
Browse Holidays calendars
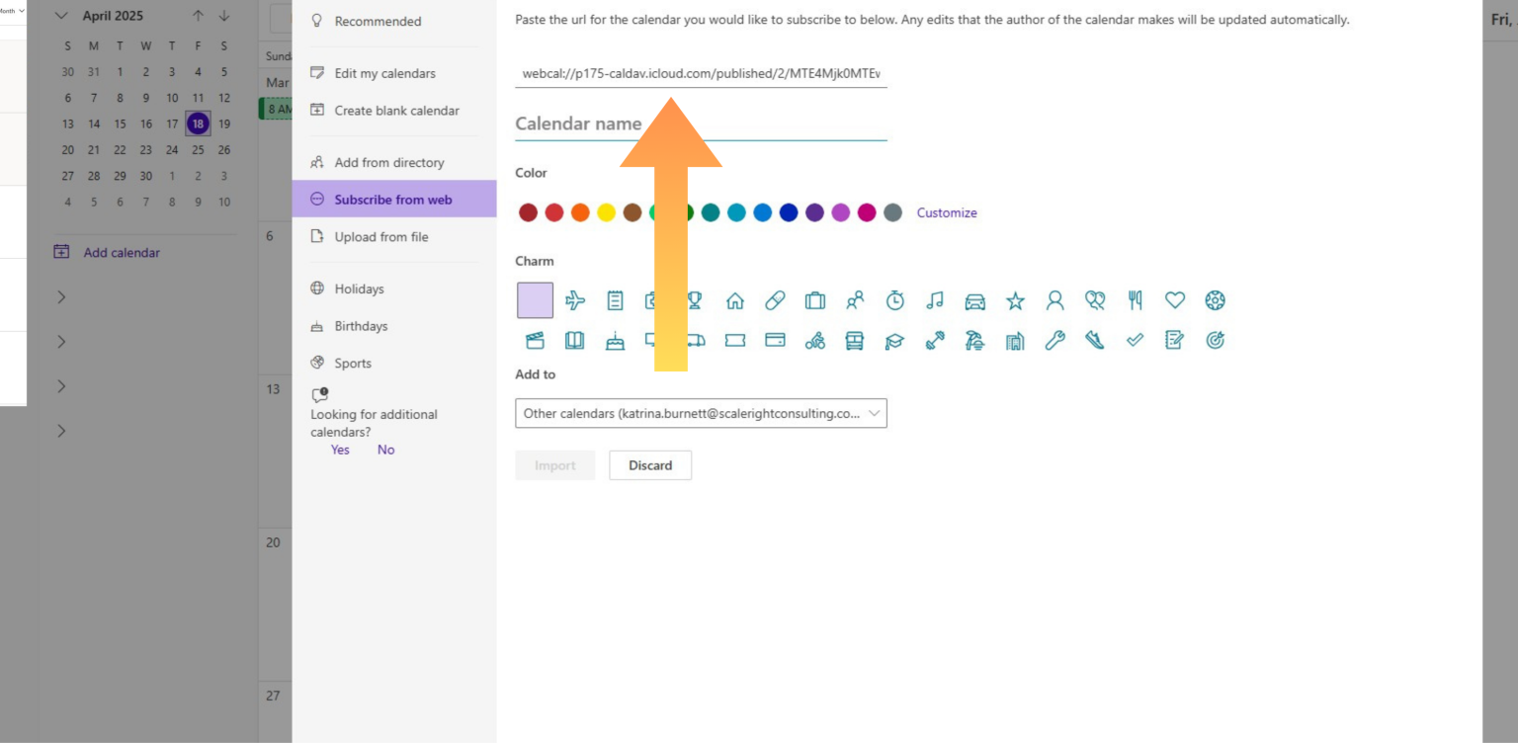394,289
